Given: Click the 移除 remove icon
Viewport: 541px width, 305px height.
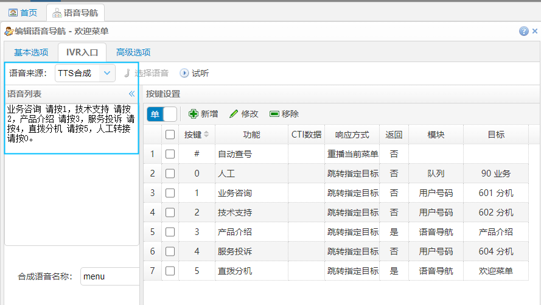Looking at the screenshot, I should point(274,114).
